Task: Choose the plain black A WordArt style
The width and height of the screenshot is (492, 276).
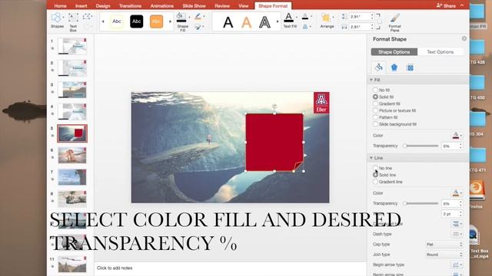Action: (228, 22)
